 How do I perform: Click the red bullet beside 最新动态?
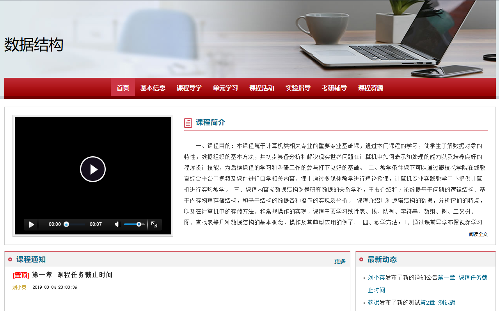(361, 259)
